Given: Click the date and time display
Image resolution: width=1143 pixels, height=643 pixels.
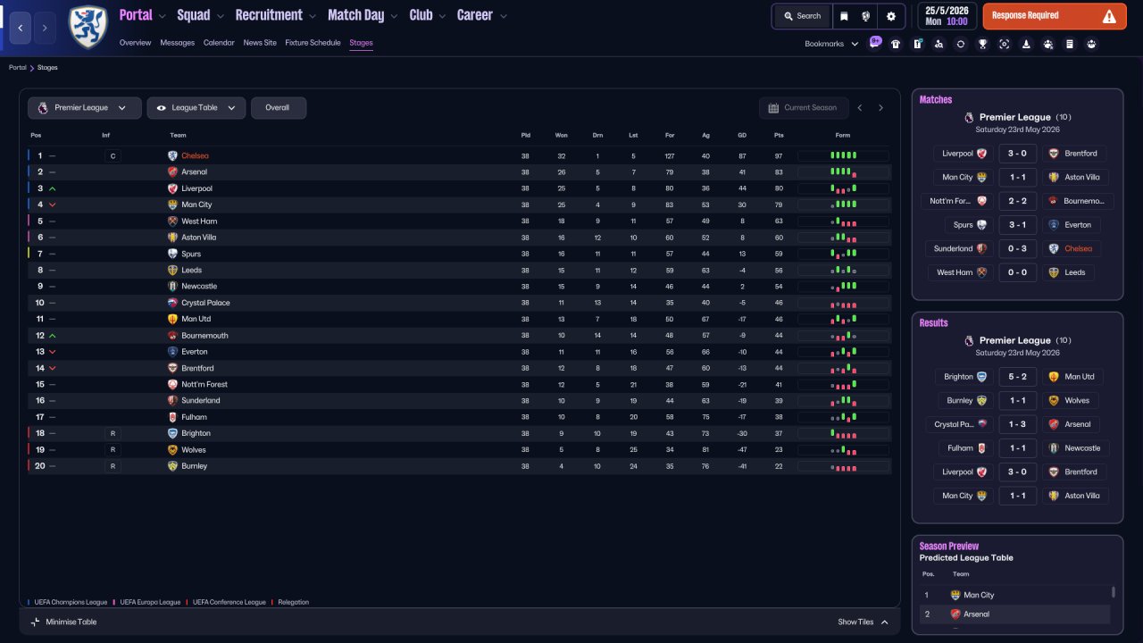Looking at the screenshot, I should pos(947,16).
